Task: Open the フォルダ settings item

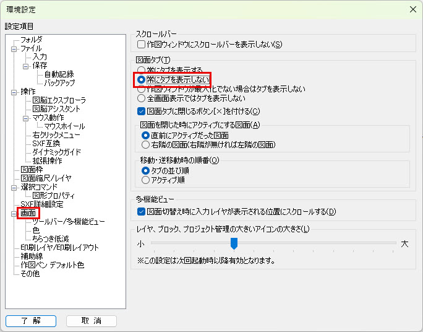Action: tap(32, 40)
